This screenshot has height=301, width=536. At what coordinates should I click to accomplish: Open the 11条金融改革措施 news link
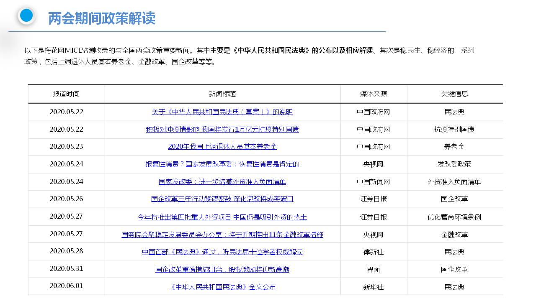point(222,235)
